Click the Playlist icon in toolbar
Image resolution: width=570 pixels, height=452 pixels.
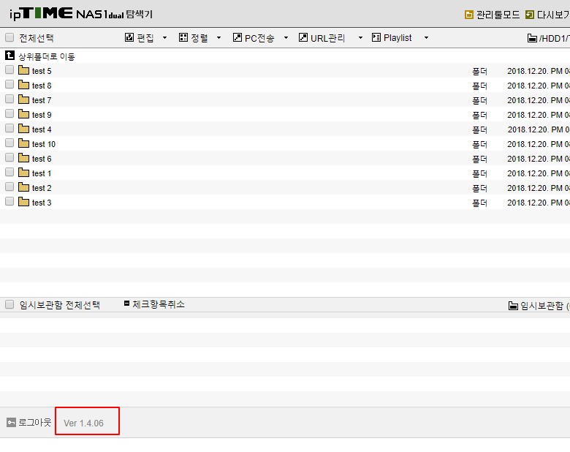pos(376,37)
